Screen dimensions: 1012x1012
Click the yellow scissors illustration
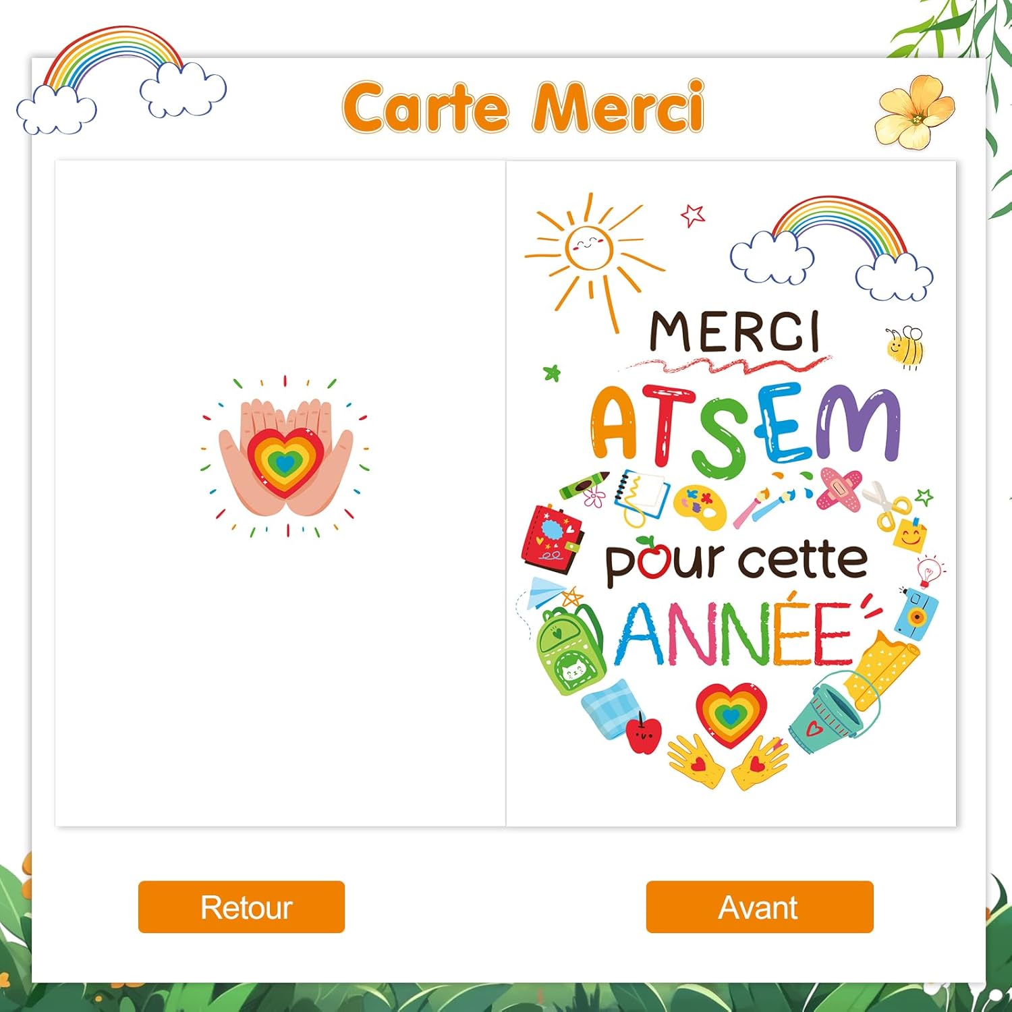886,505
